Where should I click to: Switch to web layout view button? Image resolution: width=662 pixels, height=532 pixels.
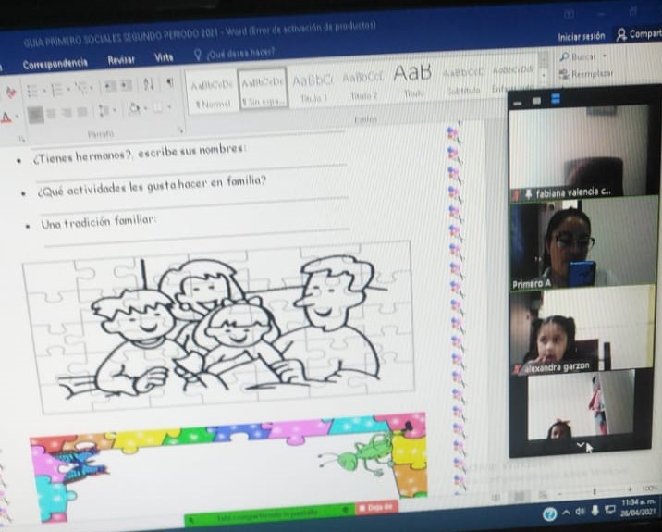tap(543, 494)
